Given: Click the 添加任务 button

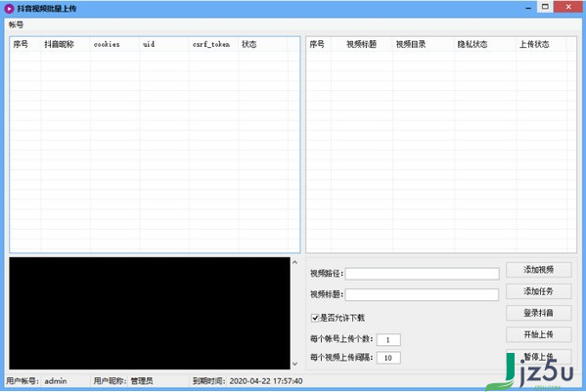Looking at the screenshot, I should coord(538,291).
